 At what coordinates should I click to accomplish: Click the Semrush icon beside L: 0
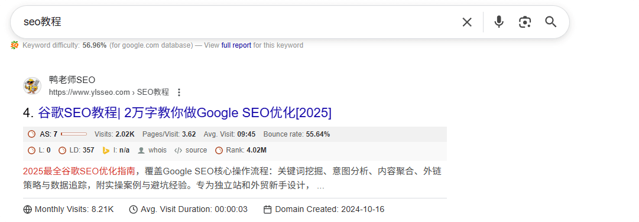click(x=31, y=151)
